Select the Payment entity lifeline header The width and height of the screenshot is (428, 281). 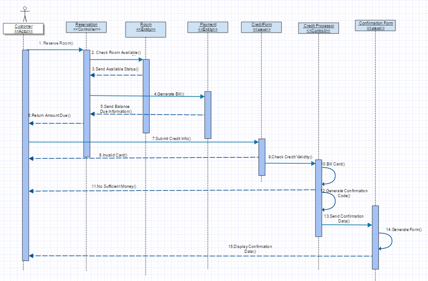(x=208, y=27)
